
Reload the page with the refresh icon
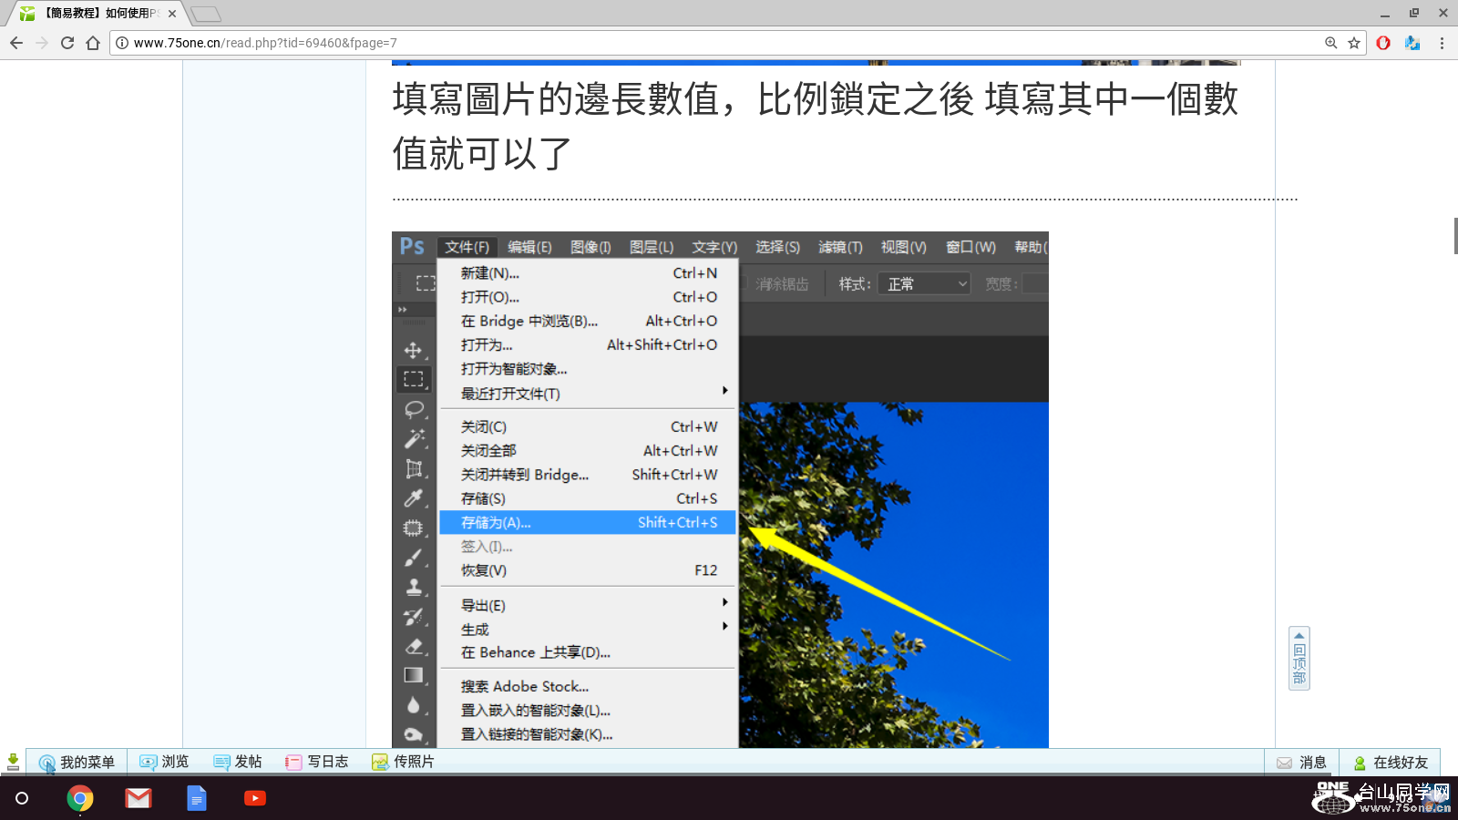[x=67, y=43]
